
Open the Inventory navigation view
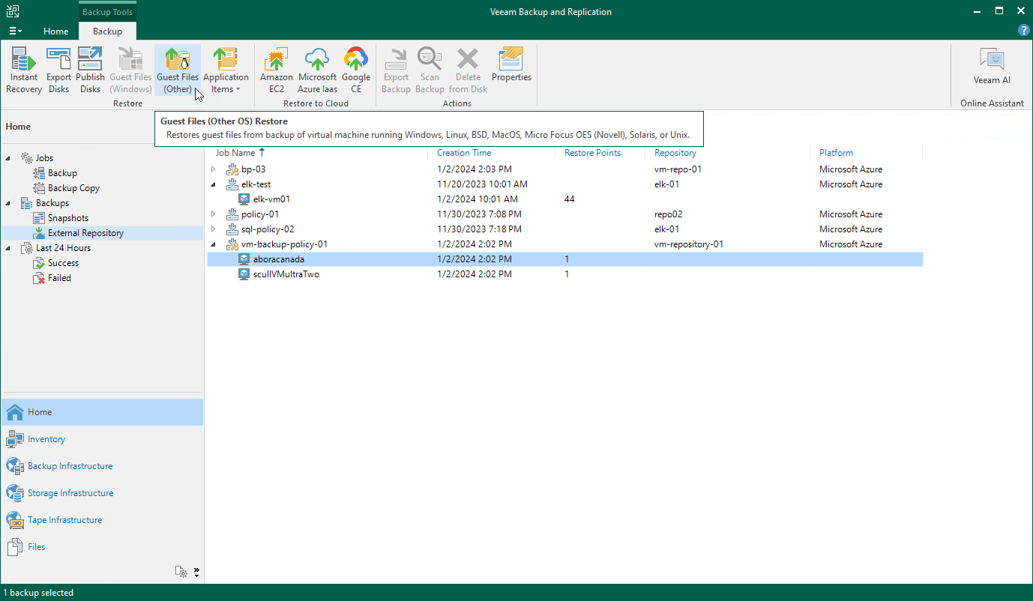[x=102, y=439]
